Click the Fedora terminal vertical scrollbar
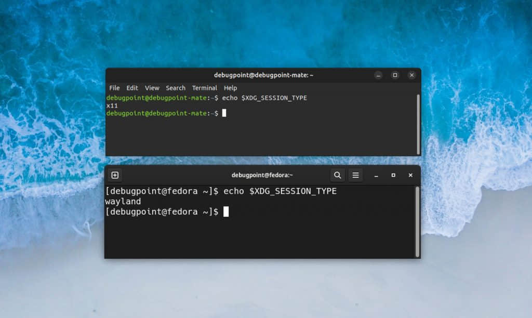 [417, 222]
